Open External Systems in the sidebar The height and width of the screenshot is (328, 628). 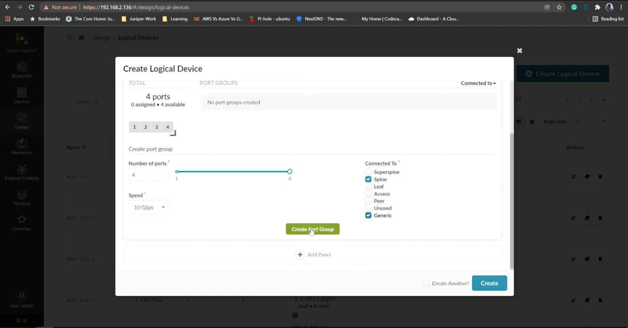coord(22,173)
